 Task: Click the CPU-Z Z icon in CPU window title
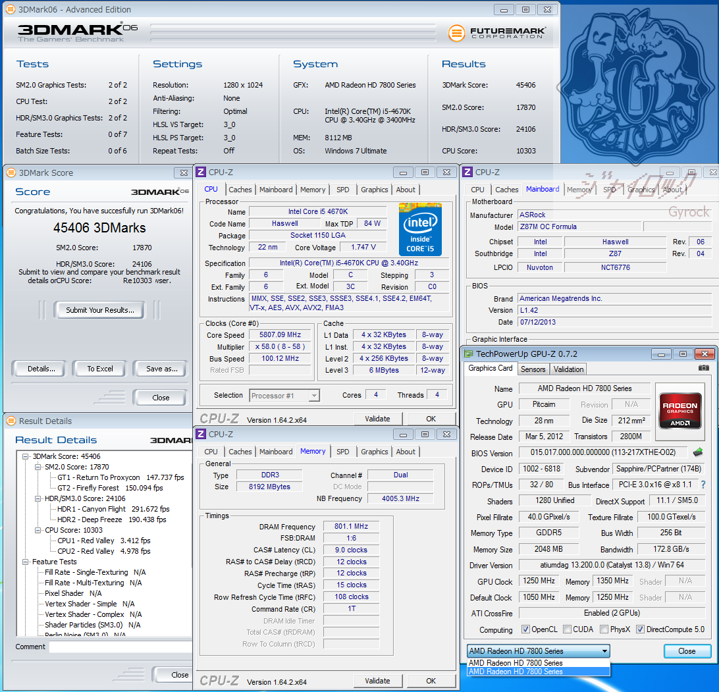(201, 172)
